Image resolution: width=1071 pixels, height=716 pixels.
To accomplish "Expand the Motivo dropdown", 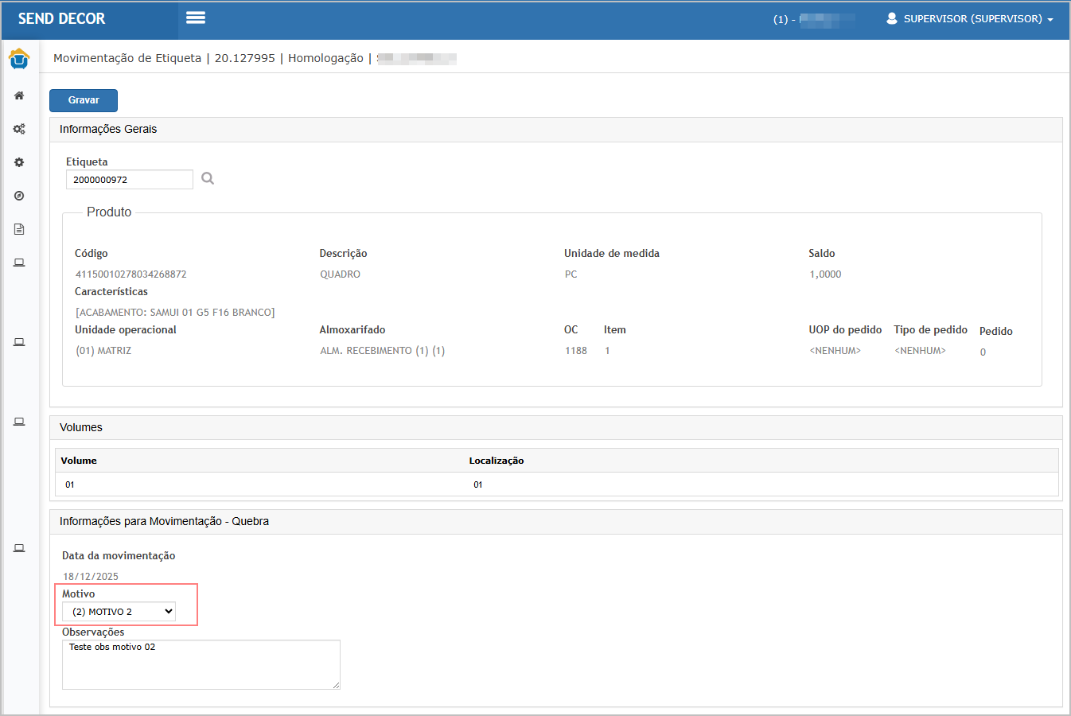I will tap(119, 612).
